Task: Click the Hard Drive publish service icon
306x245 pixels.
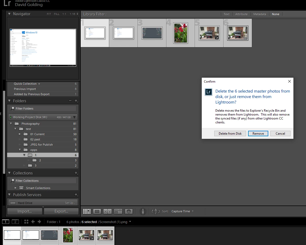Action: (13, 203)
